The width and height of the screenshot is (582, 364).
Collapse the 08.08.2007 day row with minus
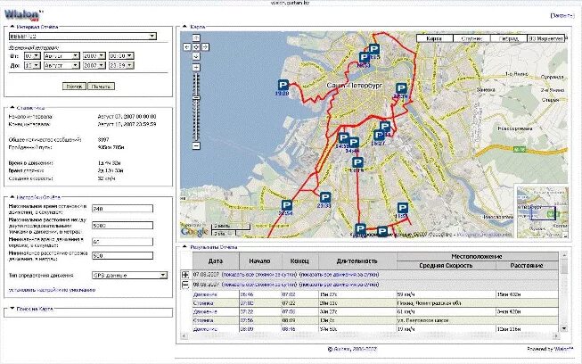point(185,285)
